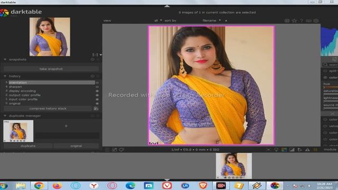
Task: Open grid overlay icon in top bar
Action: pos(287,21)
